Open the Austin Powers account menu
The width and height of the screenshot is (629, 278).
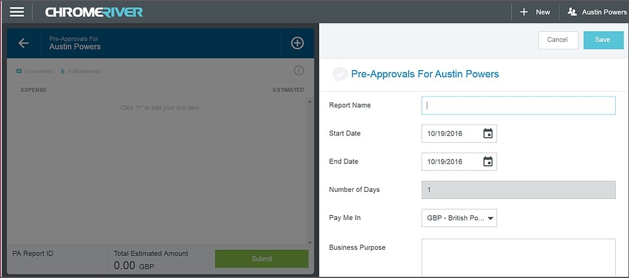coord(603,12)
